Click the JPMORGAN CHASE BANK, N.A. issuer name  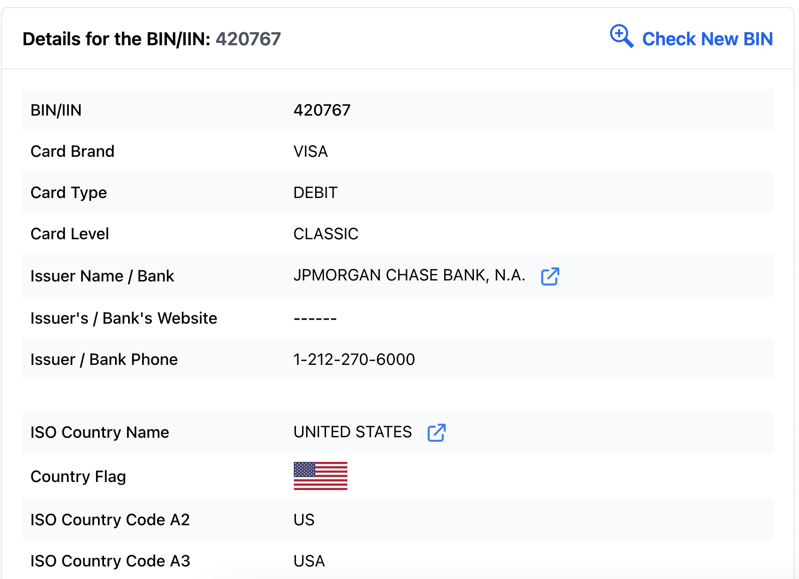tap(409, 275)
